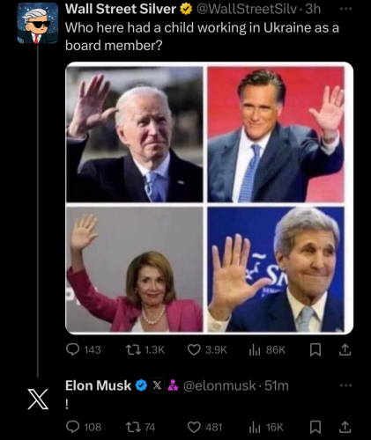Screen dimensions: 371x440
Task: Open the @elonmusk handle link
Action: (219, 385)
